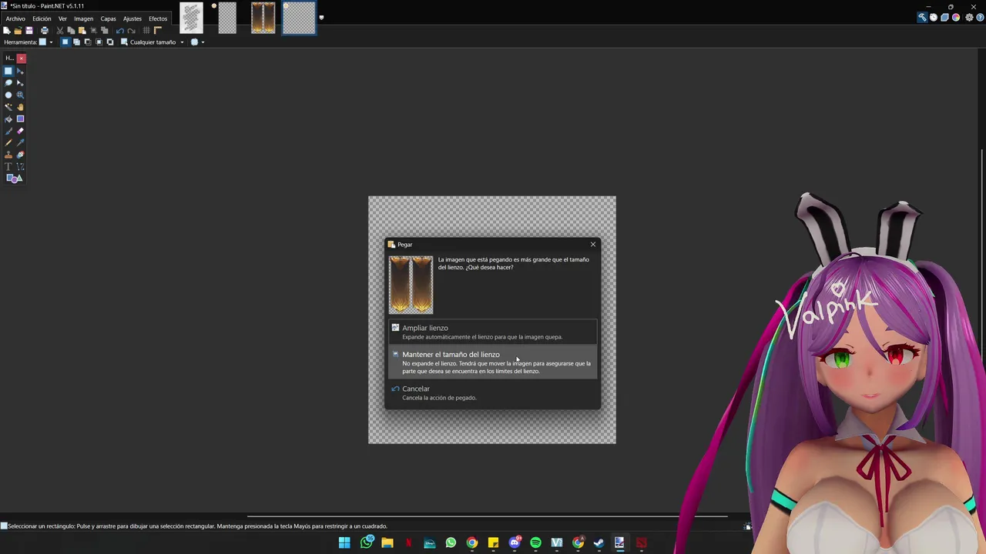Choose 'Ampliar lienzo' in the Pegar dialog
Viewport: 986px width, 554px height.
tap(492, 332)
